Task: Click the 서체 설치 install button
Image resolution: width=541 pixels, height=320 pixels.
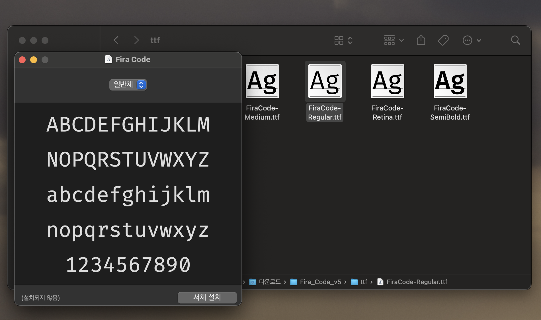Action: pyautogui.click(x=207, y=298)
